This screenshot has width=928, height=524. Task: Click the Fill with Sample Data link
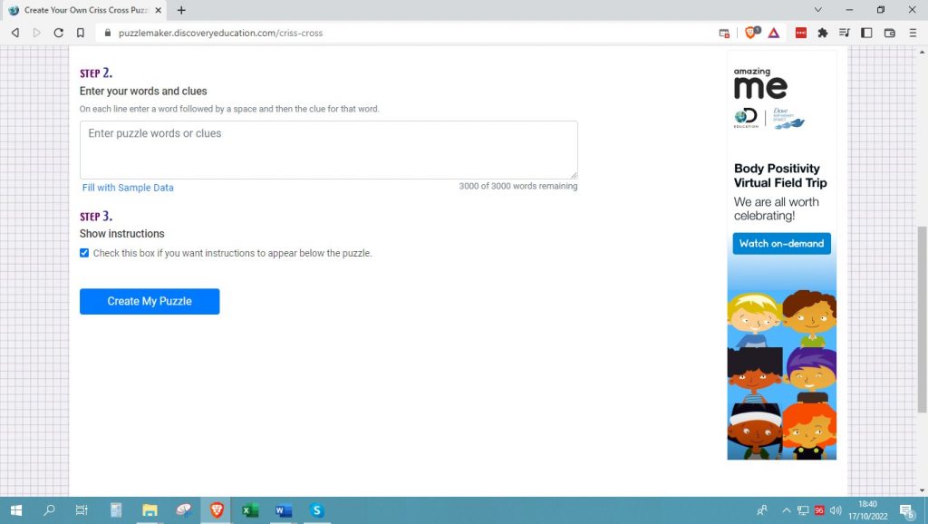(x=128, y=188)
